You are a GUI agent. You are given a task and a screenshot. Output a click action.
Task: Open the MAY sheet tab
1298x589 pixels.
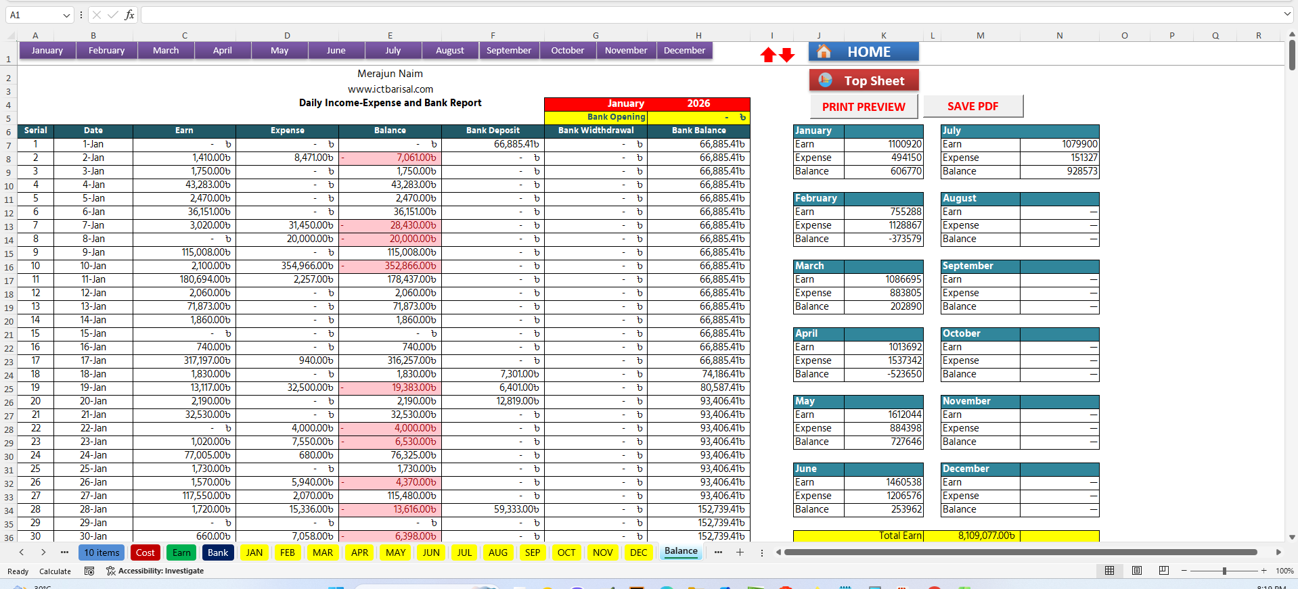point(396,552)
